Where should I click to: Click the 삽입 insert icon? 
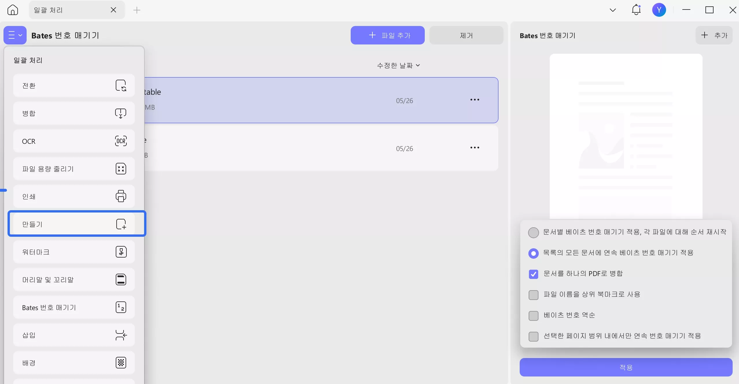click(x=121, y=335)
